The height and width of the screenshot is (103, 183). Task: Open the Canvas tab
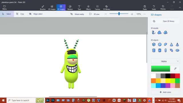tap(97, 7)
